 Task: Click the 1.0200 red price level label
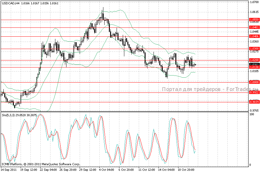tap(254, 60)
